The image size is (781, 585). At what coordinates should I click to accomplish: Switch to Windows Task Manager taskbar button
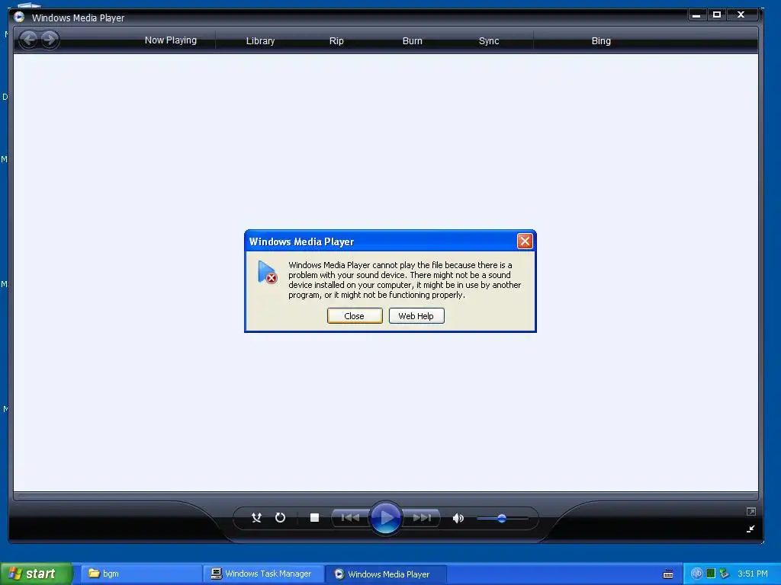click(x=263, y=574)
